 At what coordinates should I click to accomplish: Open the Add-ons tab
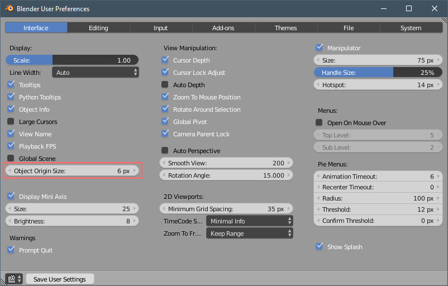[223, 28]
